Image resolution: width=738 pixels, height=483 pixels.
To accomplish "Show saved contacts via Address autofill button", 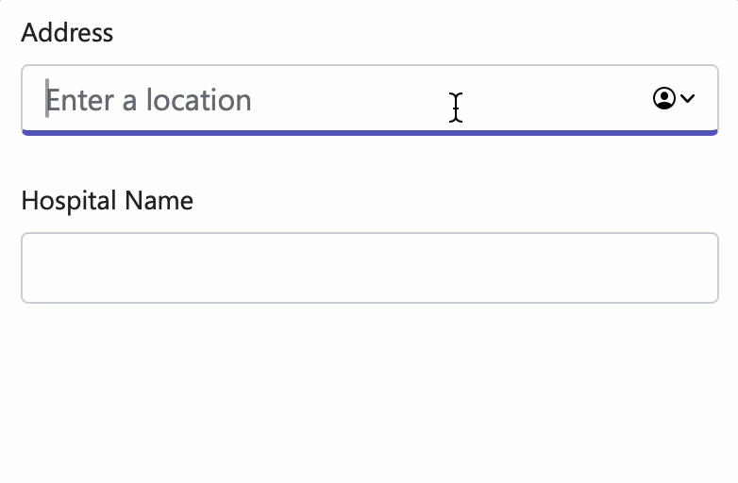I will click(674, 98).
